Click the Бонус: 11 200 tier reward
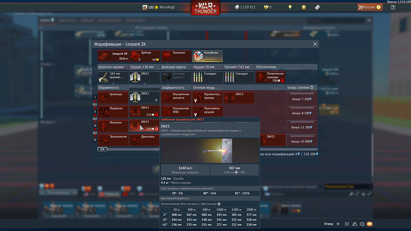Screen dimensions: 411x231 tap(302, 127)
